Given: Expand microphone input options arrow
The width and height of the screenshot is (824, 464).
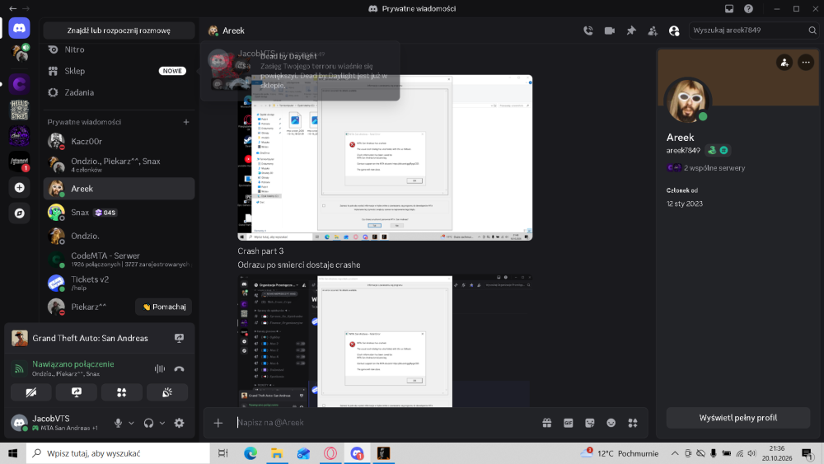Looking at the screenshot, I should tap(131, 423).
